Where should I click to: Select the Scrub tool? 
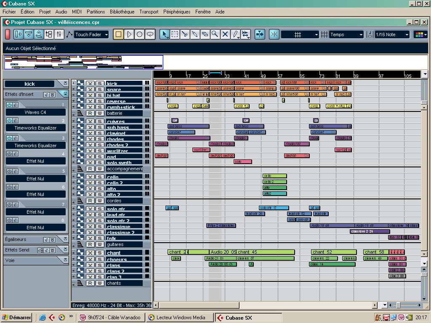pos(245,34)
